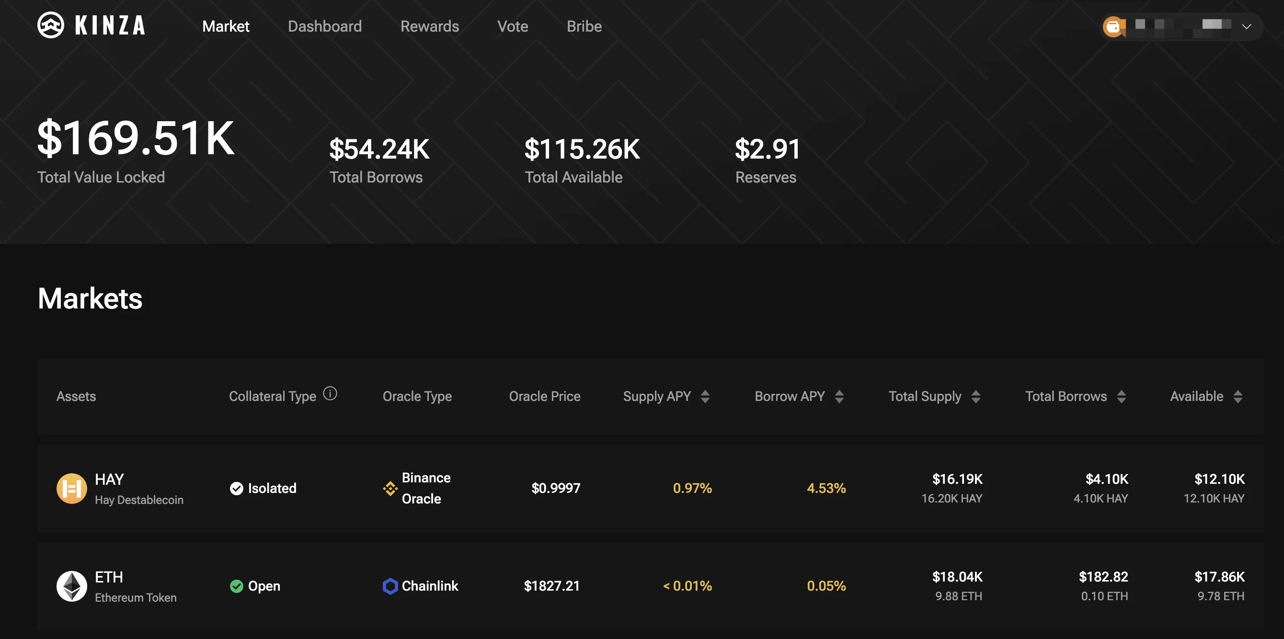Image resolution: width=1284 pixels, height=639 pixels.
Task: Toggle the Available column sort arrows
Action: pos(1237,396)
